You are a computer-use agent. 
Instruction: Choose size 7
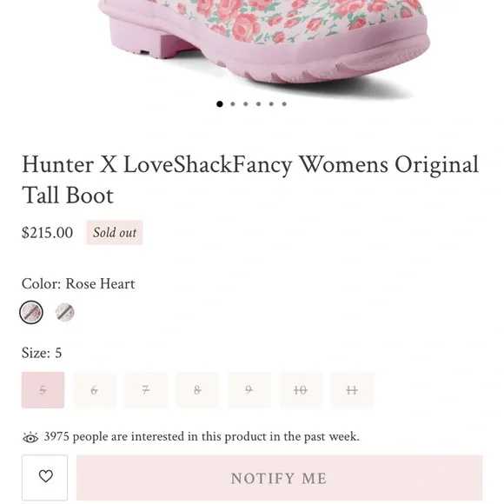point(146,390)
